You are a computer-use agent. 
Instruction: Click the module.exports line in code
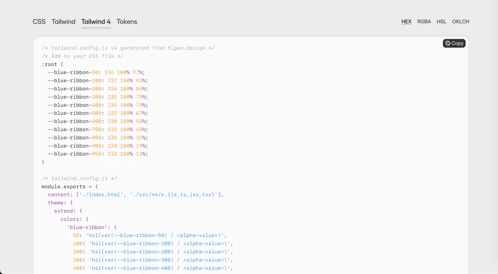coord(70,187)
